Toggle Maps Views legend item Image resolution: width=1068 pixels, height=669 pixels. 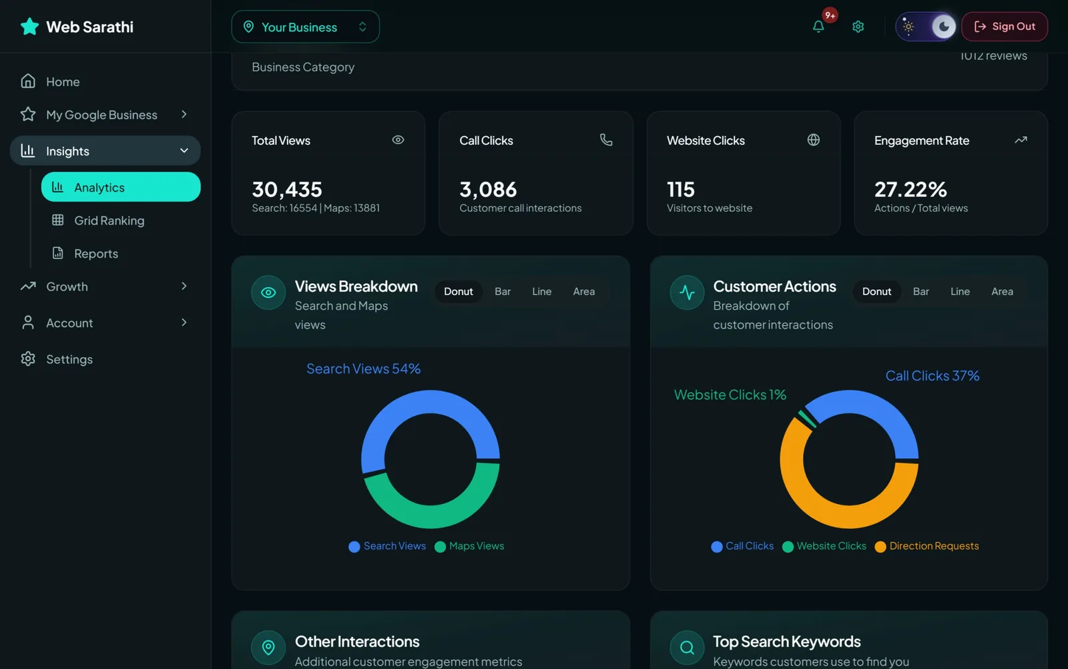[469, 546]
